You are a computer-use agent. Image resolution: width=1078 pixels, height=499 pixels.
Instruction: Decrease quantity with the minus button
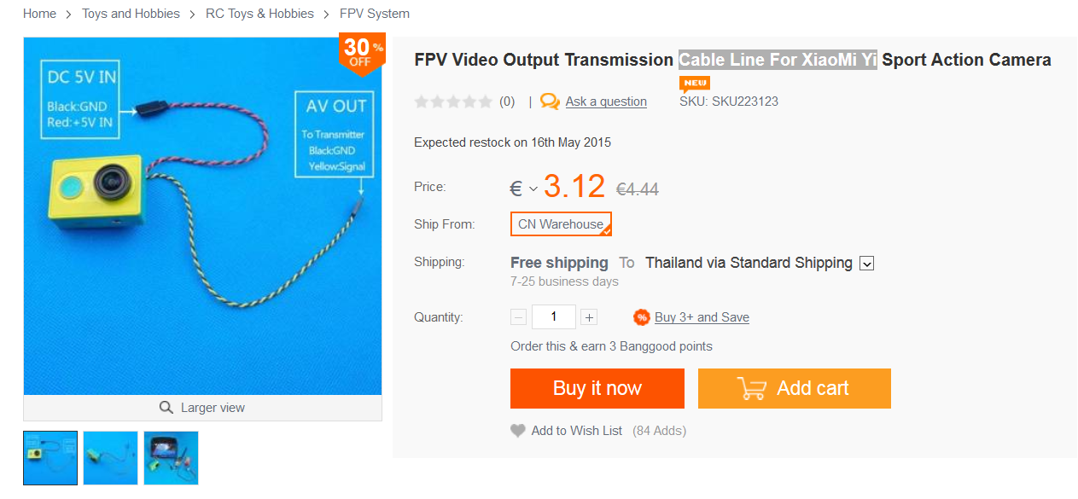(x=518, y=317)
